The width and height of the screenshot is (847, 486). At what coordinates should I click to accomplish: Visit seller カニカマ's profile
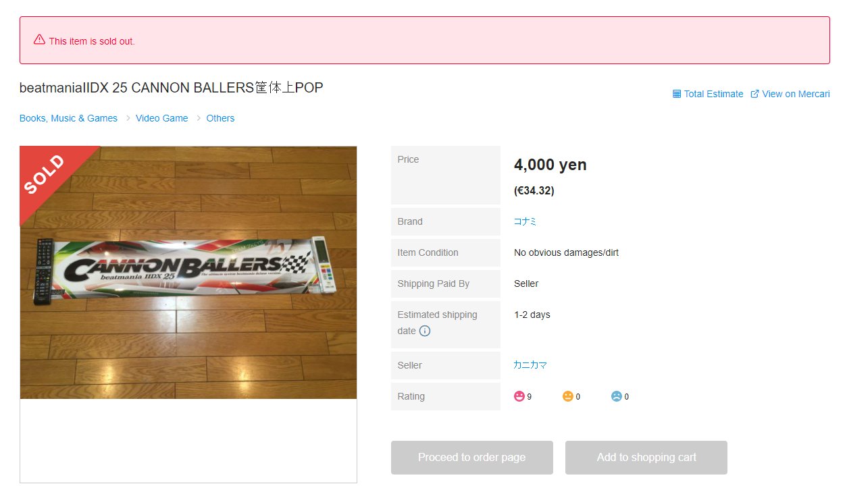point(530,365)
